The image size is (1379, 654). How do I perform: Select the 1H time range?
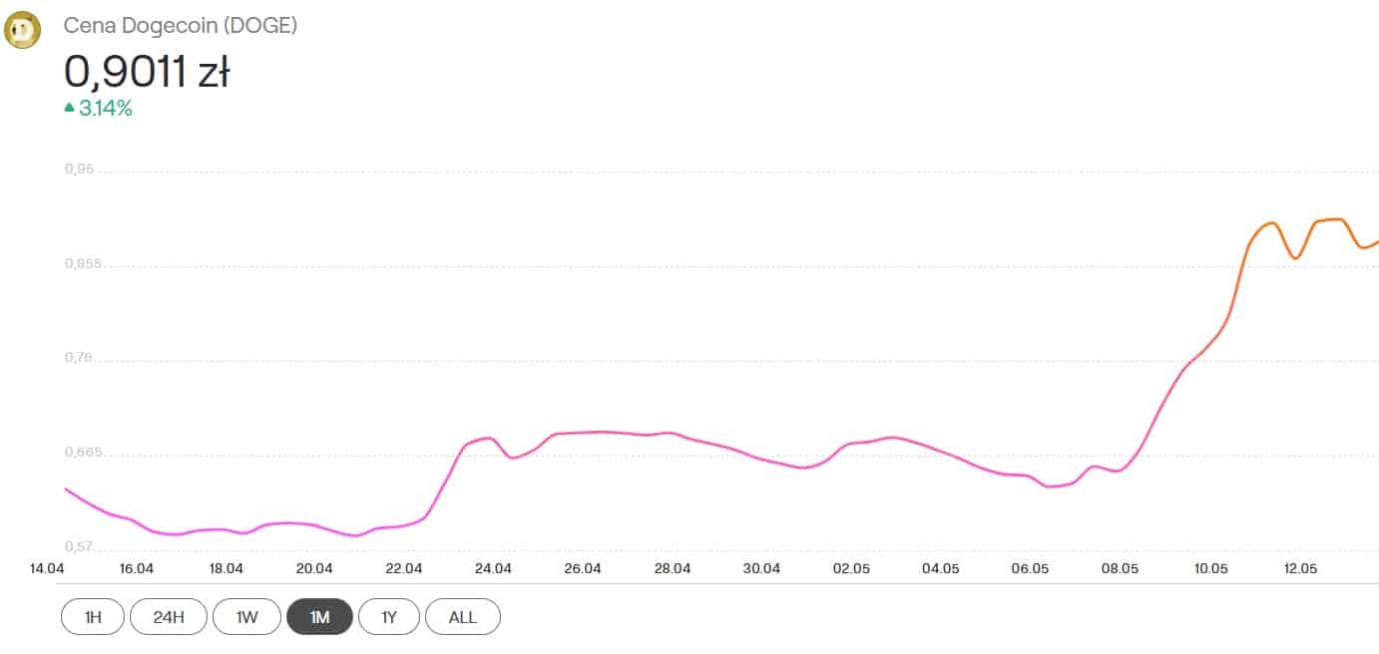click(93, 617)
